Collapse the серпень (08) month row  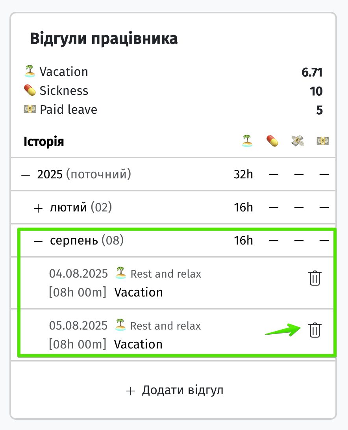(x=38, y=241)
